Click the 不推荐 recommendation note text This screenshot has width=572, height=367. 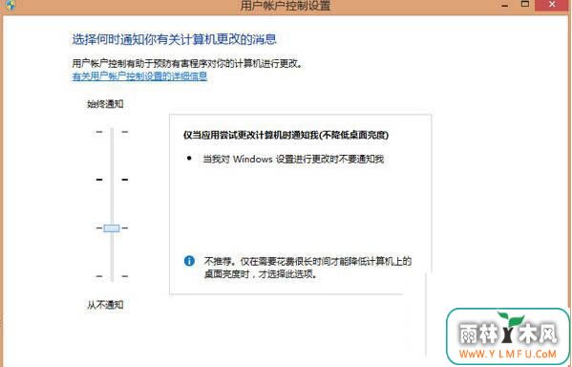click(x=307, y=268)
